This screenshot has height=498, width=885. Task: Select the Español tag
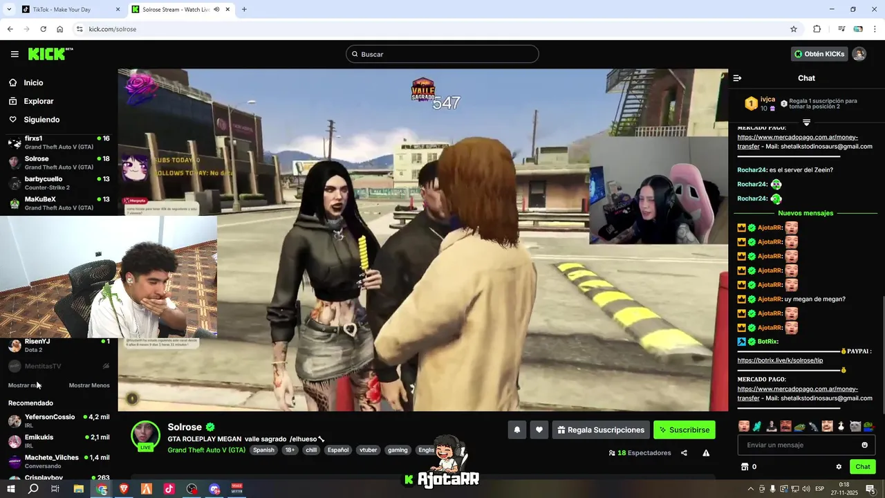pyautogui.click(x=338, y=450)
